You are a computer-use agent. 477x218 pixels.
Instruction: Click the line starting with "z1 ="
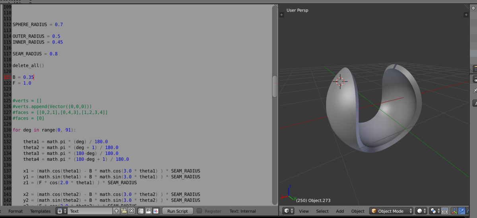(x=80, y=183)
